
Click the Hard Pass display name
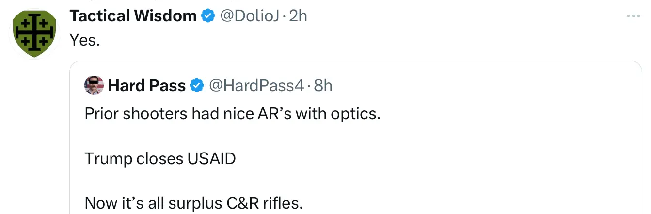[146, 86]
